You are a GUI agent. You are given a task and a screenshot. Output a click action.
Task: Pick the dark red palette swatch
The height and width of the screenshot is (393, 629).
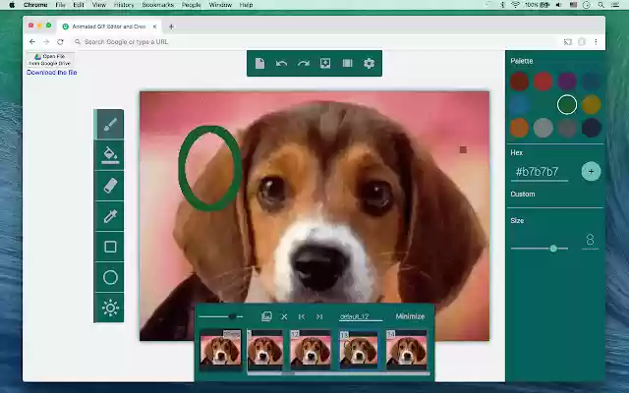[x=520, y=82]
